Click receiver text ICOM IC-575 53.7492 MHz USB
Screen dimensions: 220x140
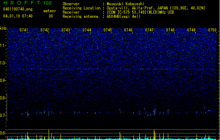pyautogui.click(x=140, y=12)
